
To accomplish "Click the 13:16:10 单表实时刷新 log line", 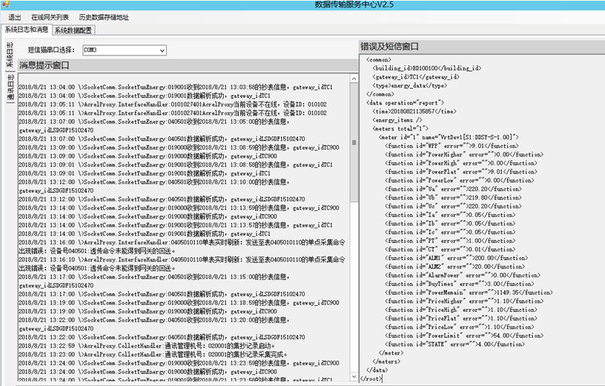I will point(182,264).
